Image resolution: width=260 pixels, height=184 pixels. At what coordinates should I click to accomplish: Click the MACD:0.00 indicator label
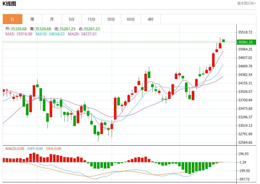coord(15,149)
